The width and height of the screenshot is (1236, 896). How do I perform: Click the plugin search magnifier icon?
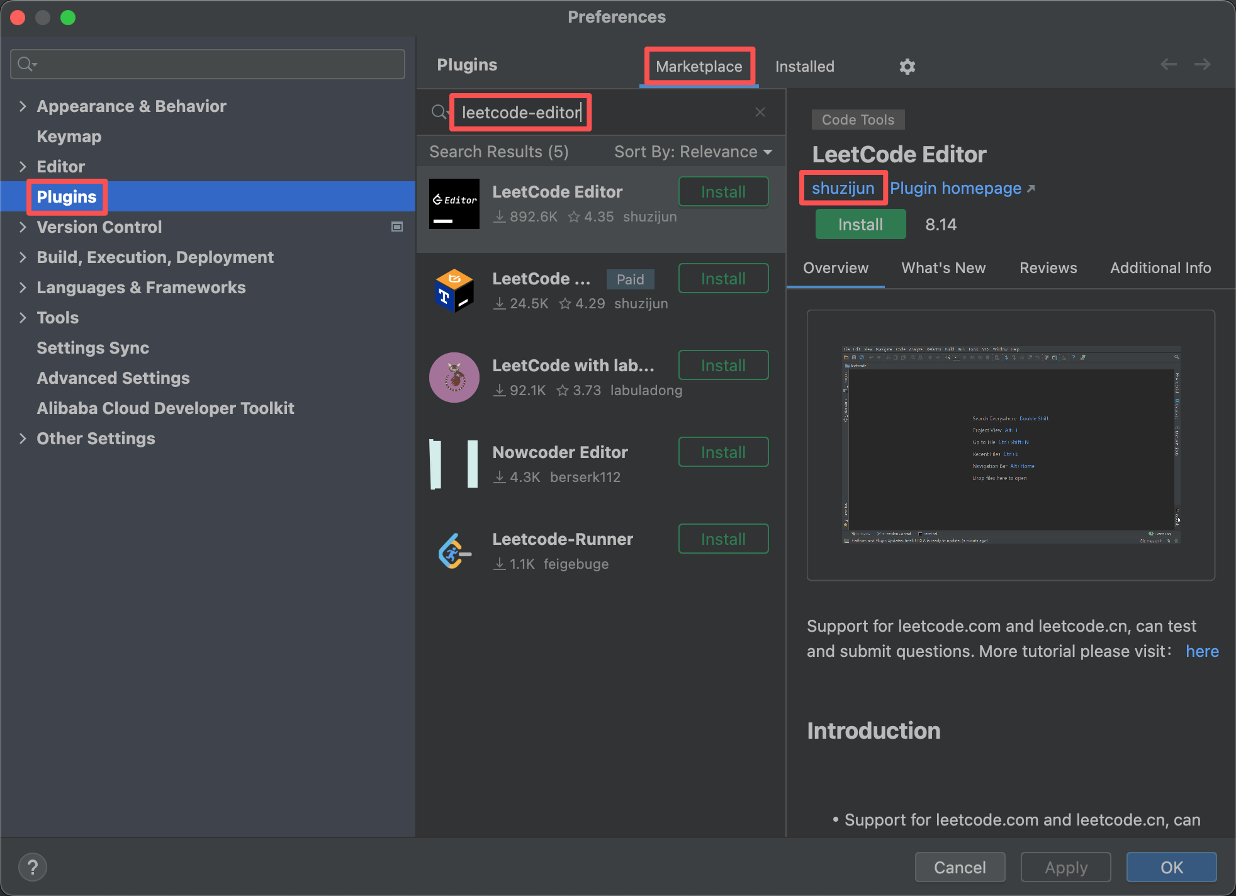click(439, 112)
